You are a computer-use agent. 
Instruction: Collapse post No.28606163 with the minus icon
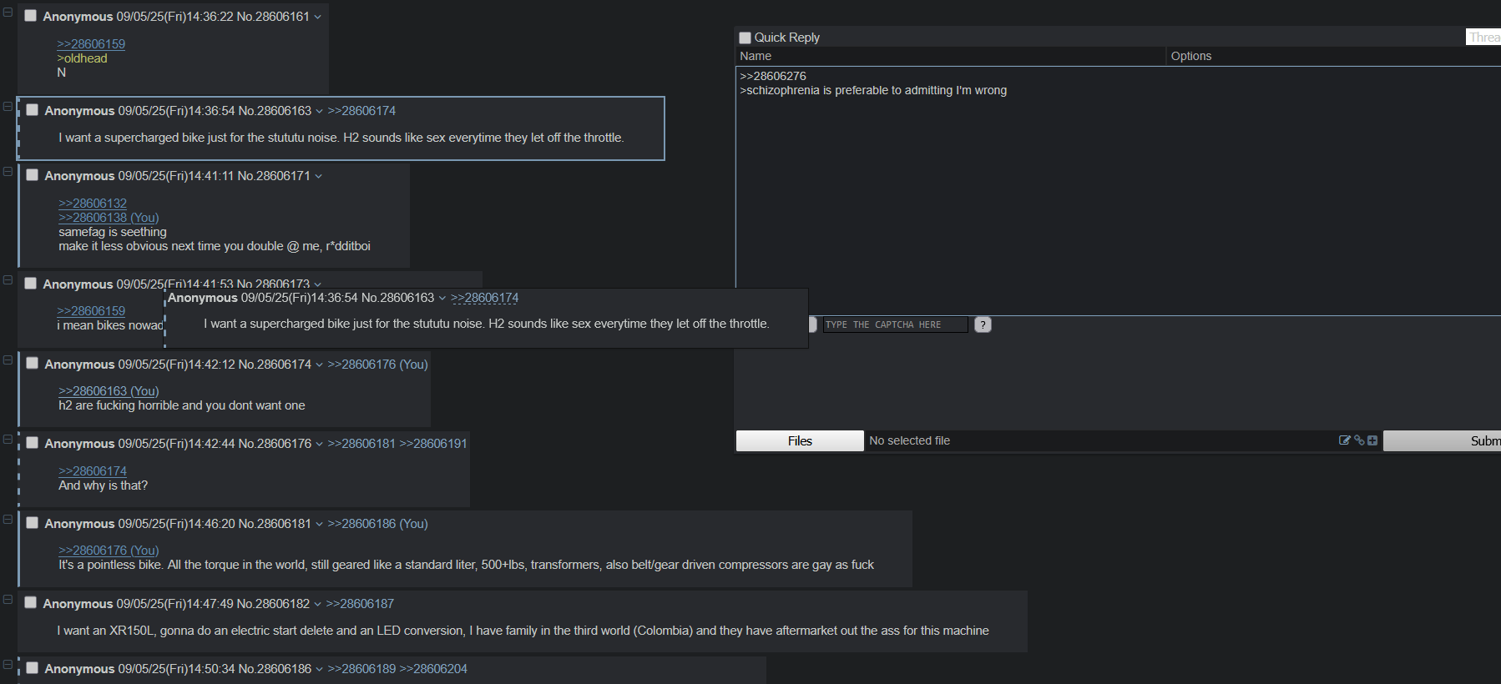pyautogui.click(x=8, y=106)
